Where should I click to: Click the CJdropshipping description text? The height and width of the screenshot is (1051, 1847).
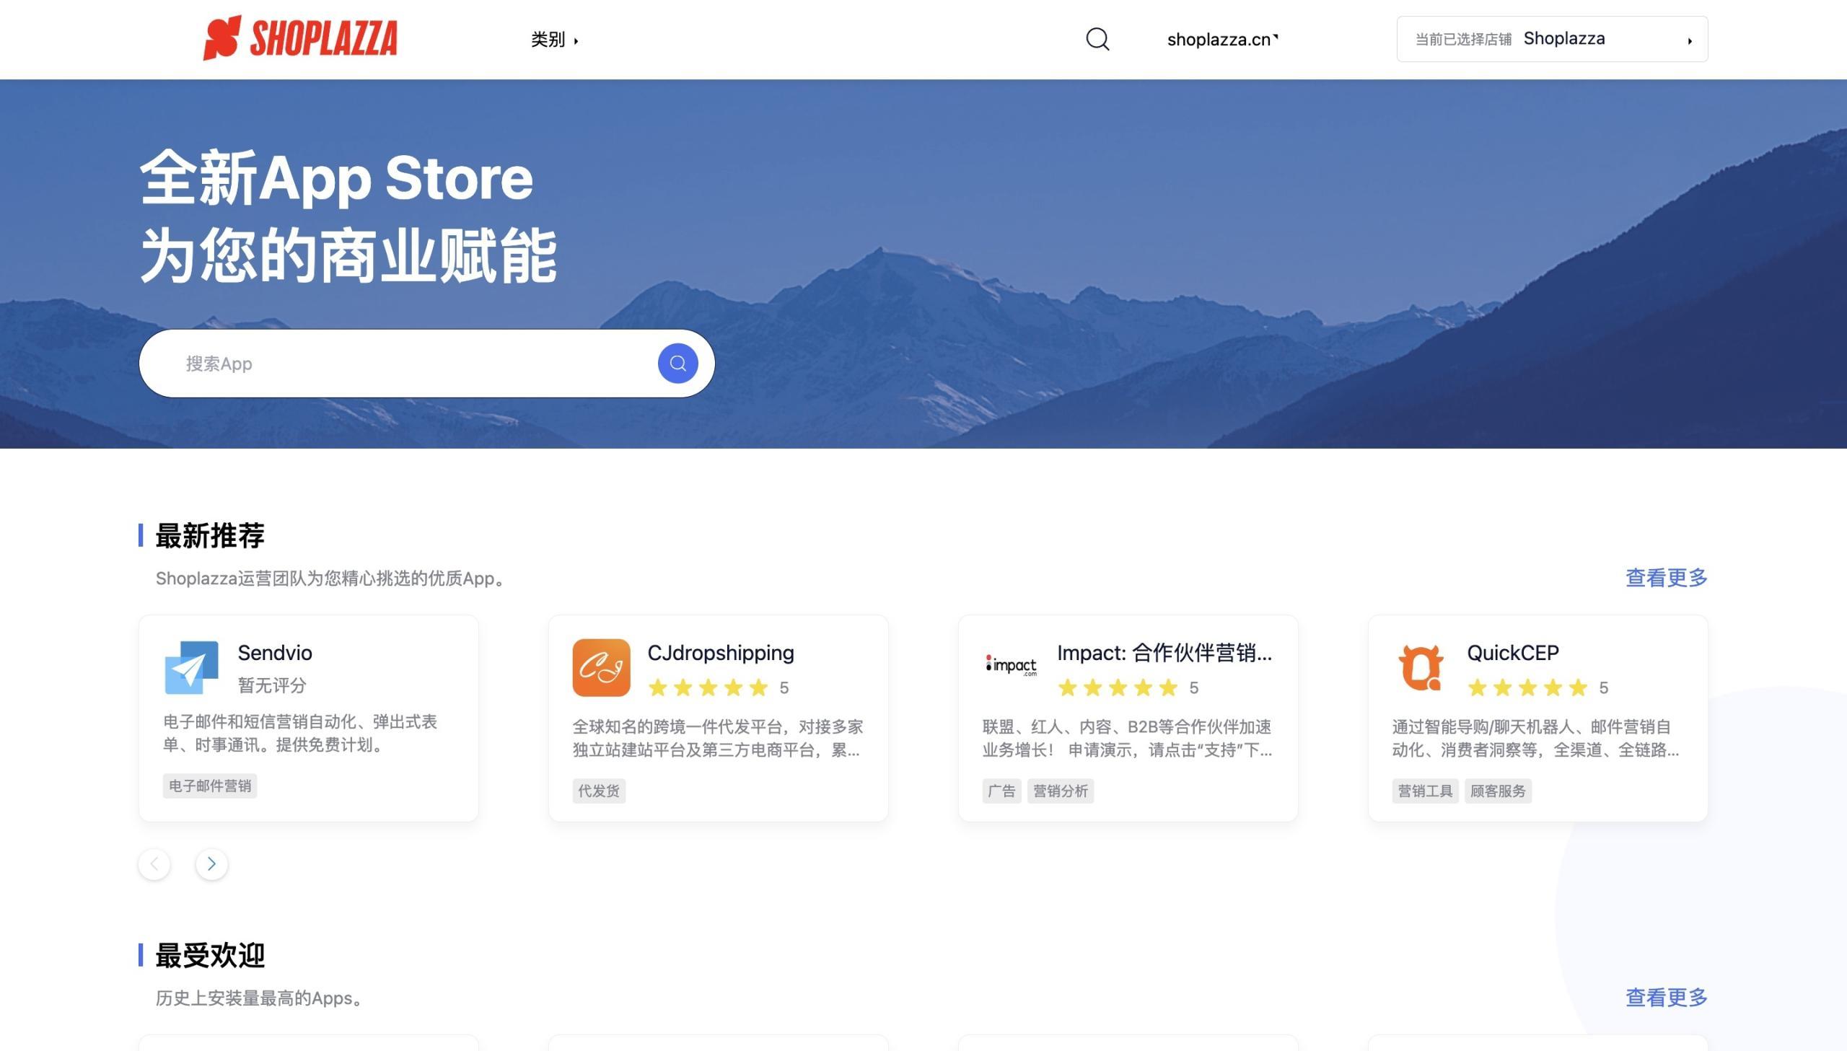[716, 739]
